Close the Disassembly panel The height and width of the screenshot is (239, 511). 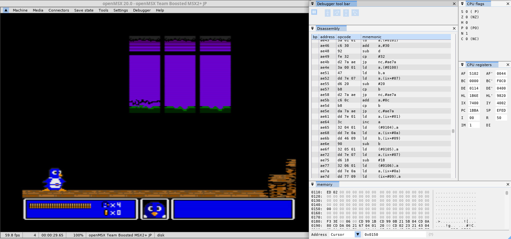(x=454, y=29)
